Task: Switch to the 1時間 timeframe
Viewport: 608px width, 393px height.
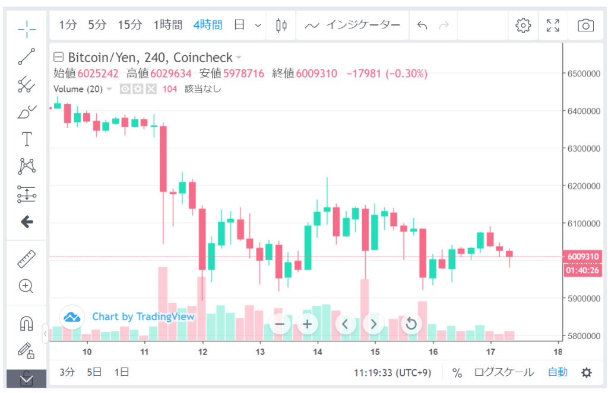Action: click(167, 25)
